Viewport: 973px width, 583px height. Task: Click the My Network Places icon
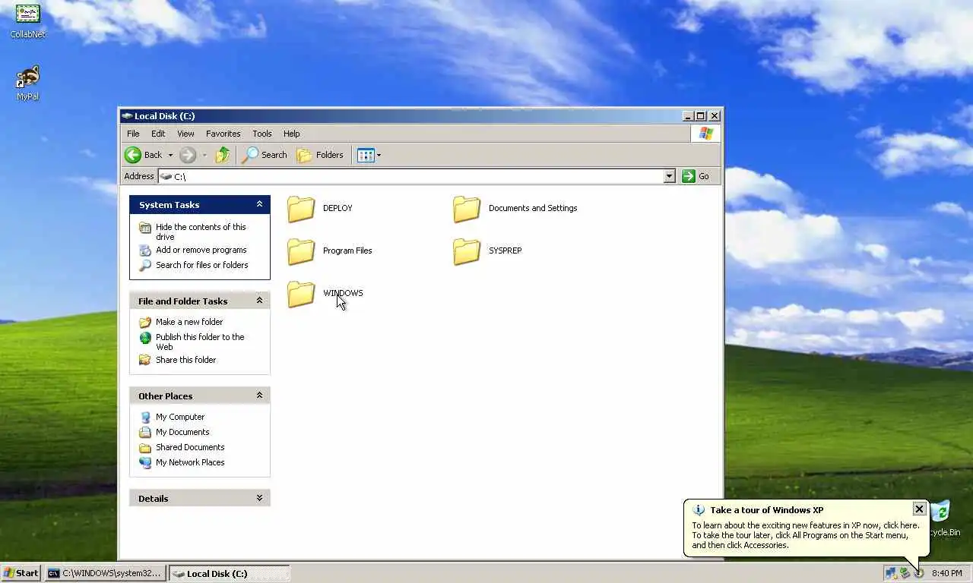tap(145, 462)
